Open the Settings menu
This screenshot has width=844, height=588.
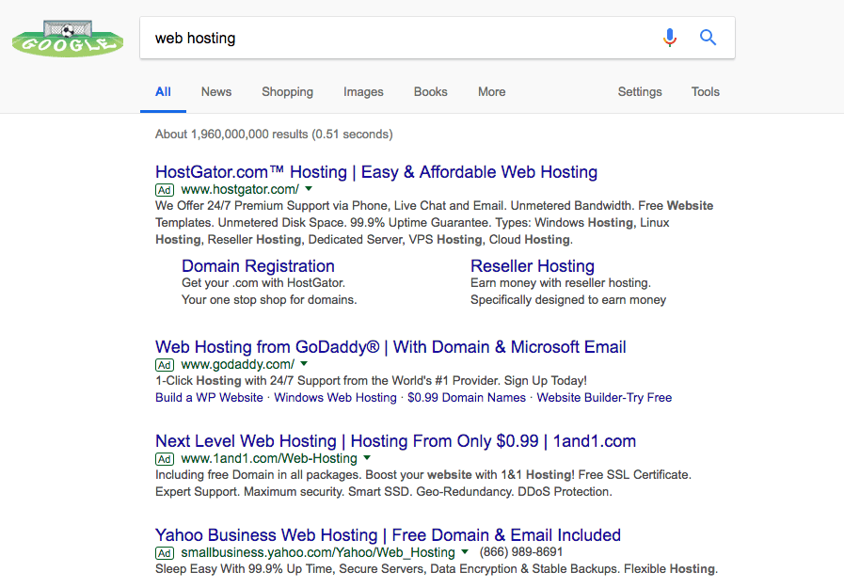[640, 92]
